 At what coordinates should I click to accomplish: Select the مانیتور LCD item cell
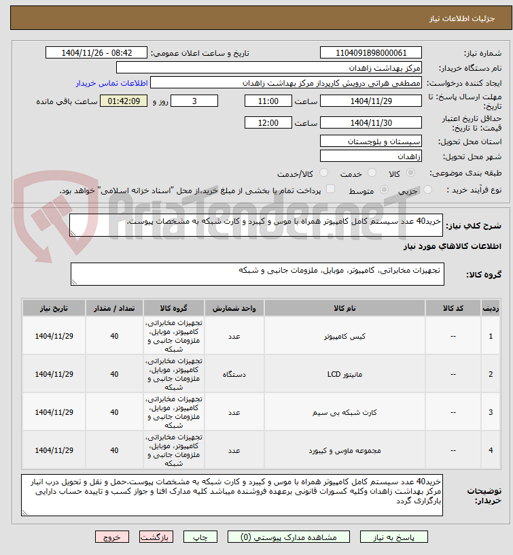(344, 374)
